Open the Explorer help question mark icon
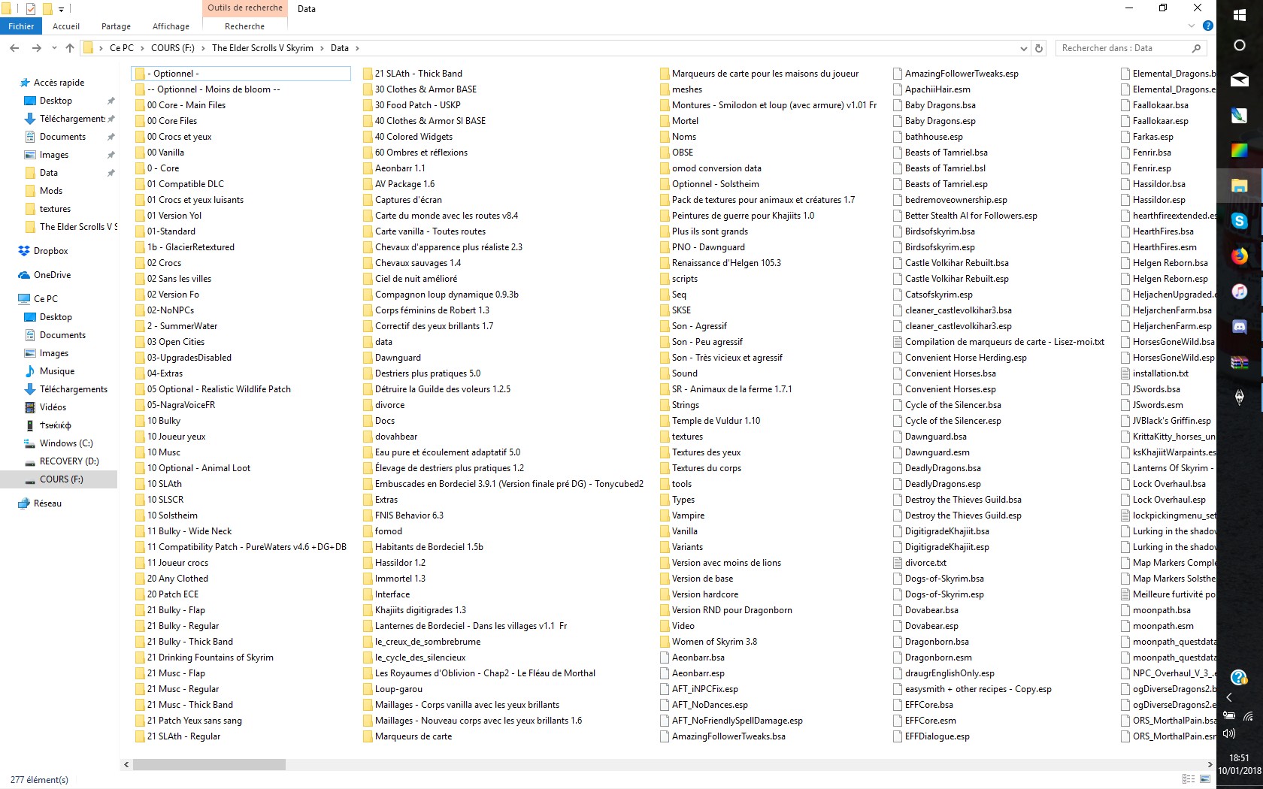The image size is (1263, 789). (1207, 26)
